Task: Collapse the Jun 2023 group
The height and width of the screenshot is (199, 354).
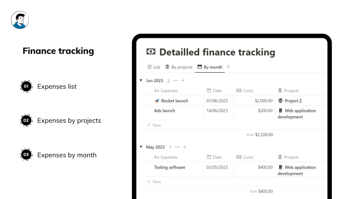Action: click(x=141, y=81)
